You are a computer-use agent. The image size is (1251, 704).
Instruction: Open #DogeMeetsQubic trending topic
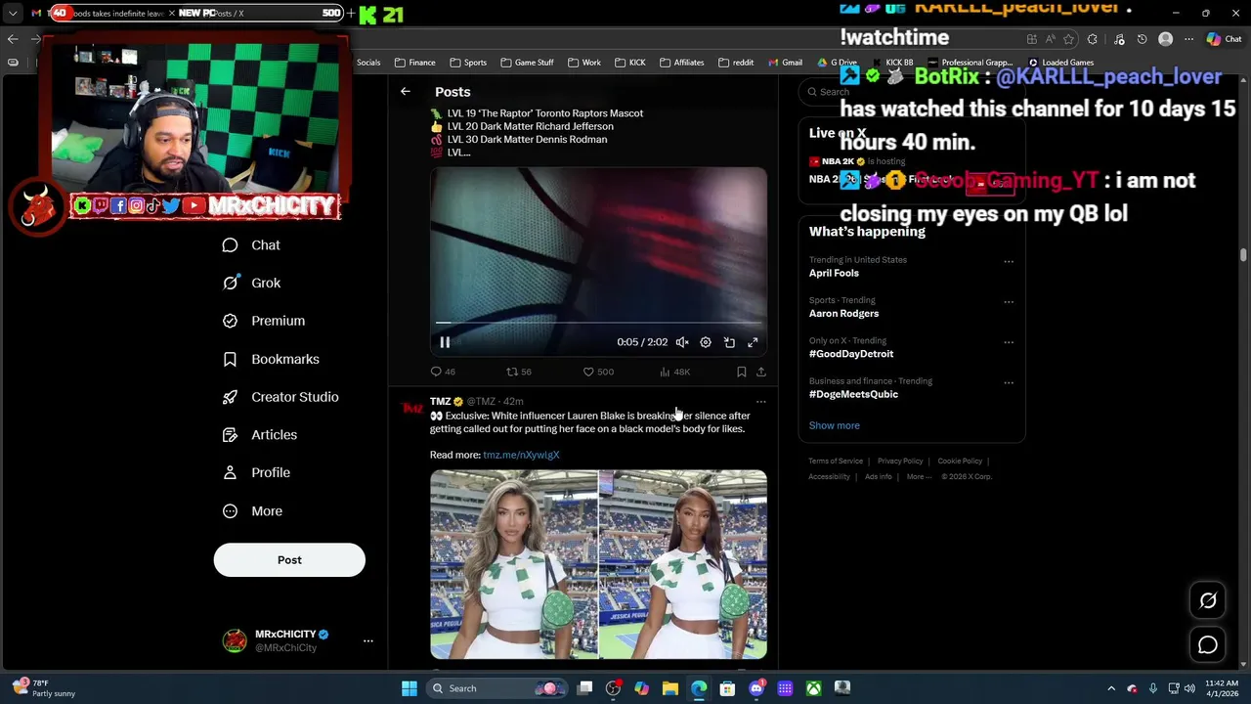[x=853, y=394]
